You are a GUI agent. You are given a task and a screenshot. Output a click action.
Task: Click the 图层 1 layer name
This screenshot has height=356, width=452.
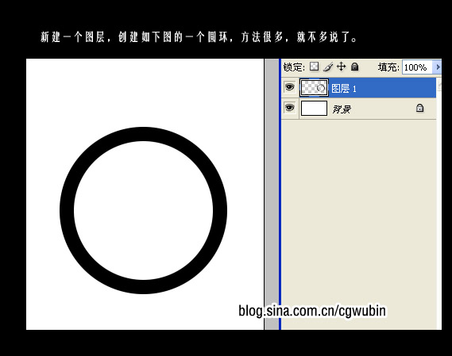tap(344, 88)
